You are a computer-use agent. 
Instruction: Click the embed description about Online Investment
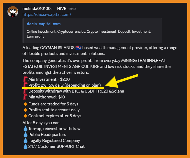(x=89, y=34)
